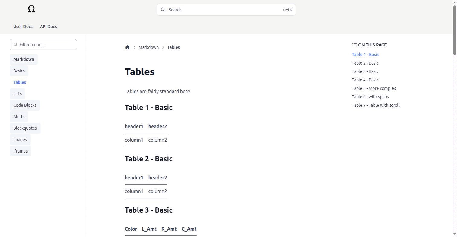This screenshot has width=457, height=237.
Task: Click column1 cell in Table 2
Action: tap(134, 191)
